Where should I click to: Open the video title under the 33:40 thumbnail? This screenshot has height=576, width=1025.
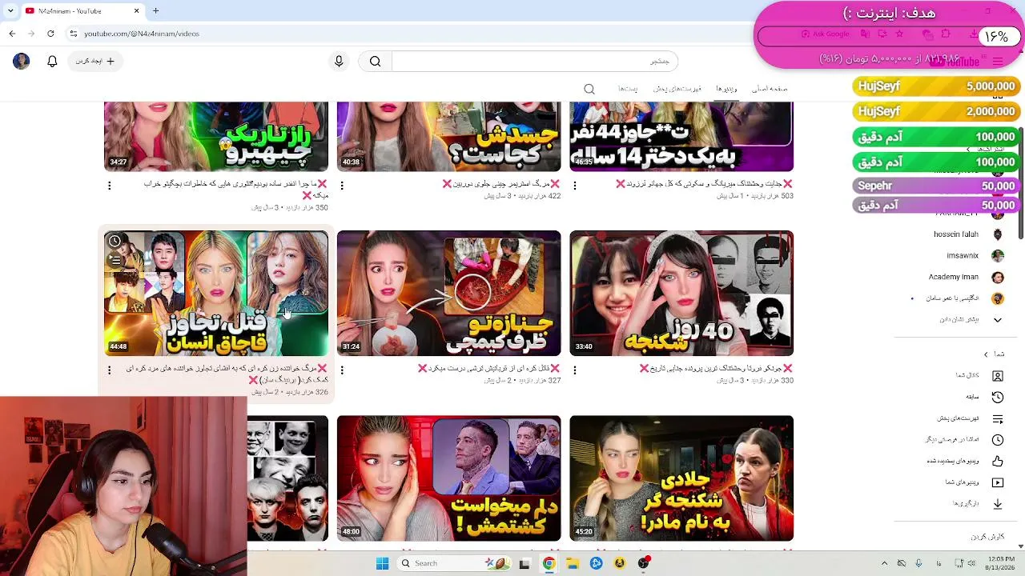[716, 369]
